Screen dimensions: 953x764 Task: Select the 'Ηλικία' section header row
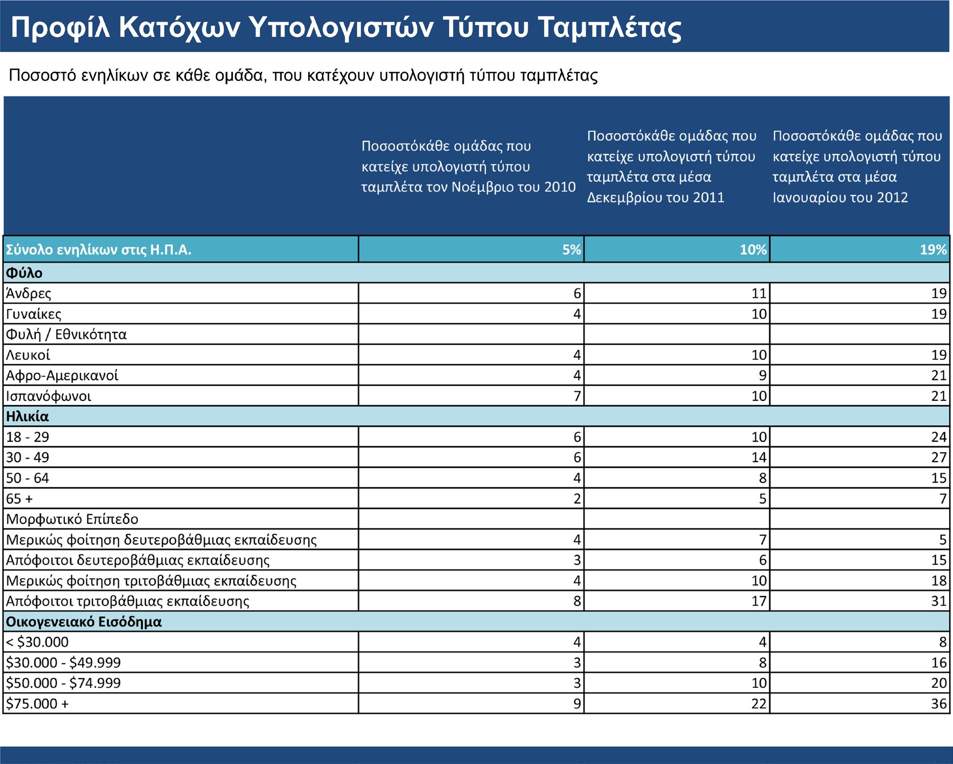click(476, 416)
